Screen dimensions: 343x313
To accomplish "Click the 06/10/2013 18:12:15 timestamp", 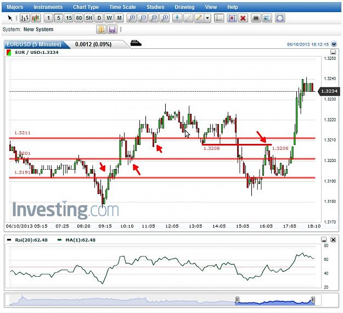I will [308, 44].
